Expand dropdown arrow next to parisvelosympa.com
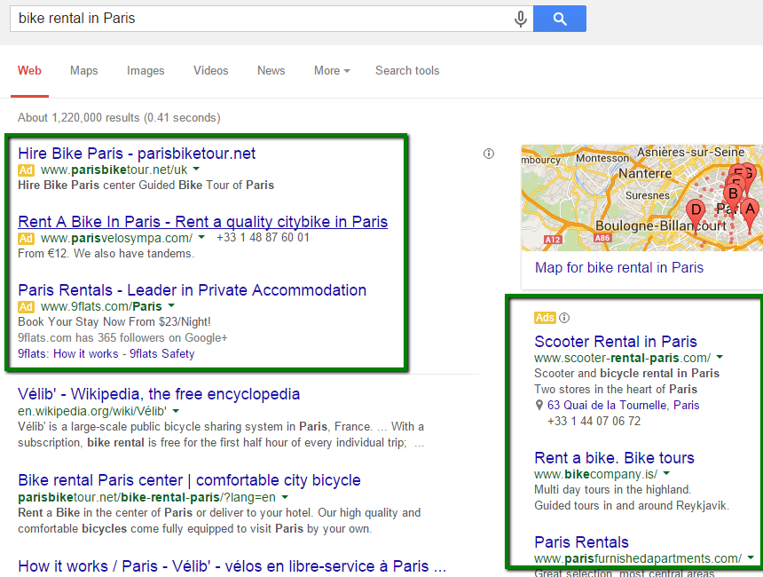Screen dimensions: 763x577 (201, 237)
